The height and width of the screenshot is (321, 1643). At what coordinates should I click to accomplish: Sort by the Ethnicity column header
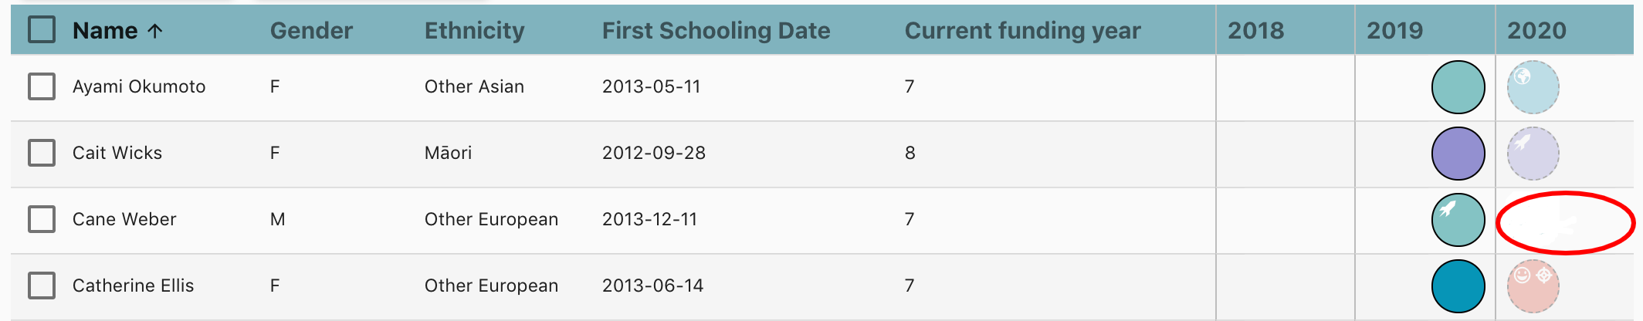pyautogui.click(x=474, y=30)
